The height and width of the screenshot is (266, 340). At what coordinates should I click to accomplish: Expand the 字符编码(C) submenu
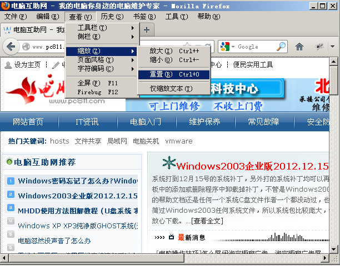[102, 69]
